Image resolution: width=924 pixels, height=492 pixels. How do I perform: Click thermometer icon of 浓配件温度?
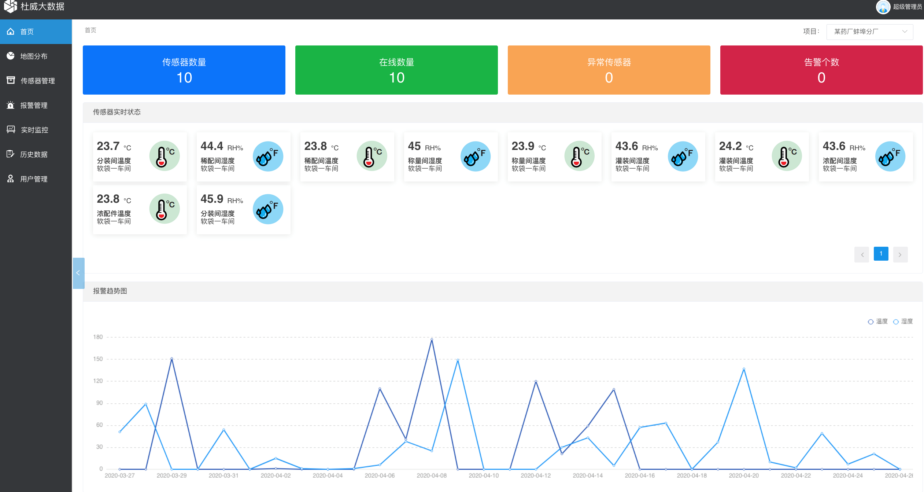pyautogui.click(x=165, y=209)
